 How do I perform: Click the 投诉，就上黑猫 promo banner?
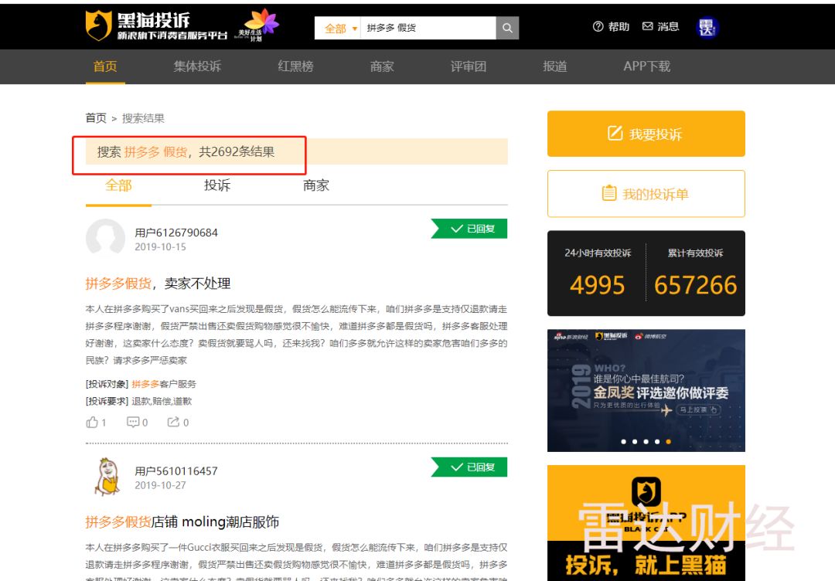[646, 523]
